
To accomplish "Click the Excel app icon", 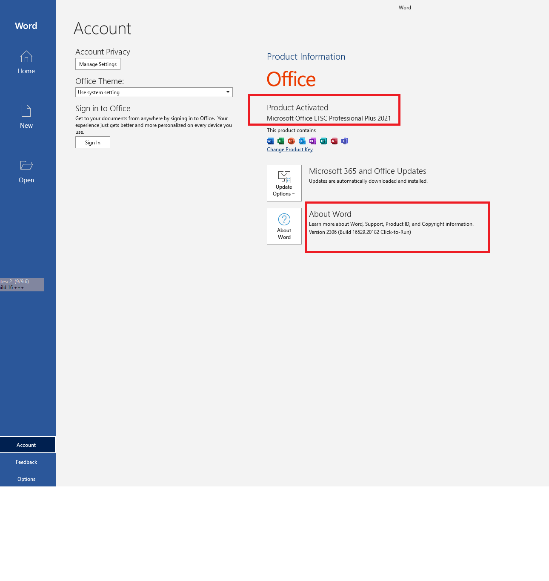I will (281, 141).
